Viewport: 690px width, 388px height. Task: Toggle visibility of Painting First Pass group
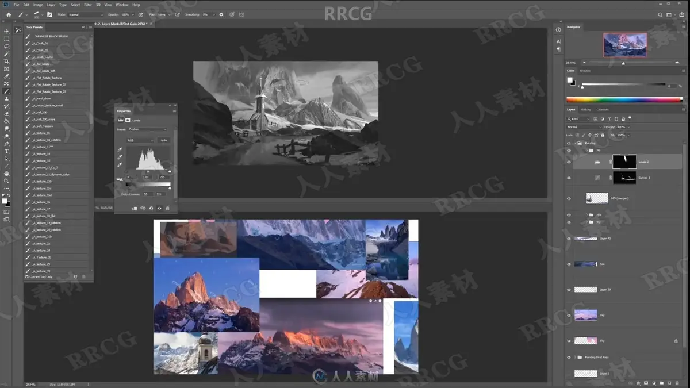pyautogui.click(x=569, y=357)
